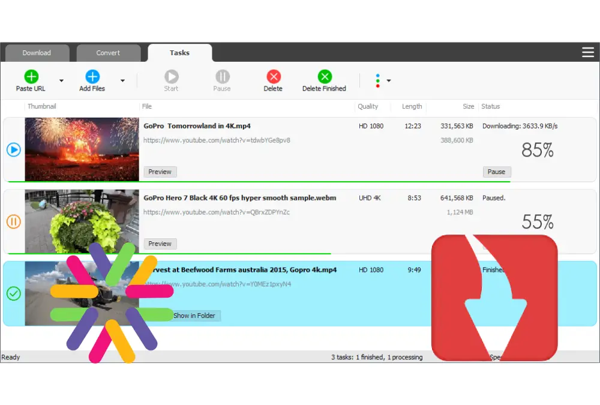Image resolution: width=600 pixels, height=405 pixels.
Task: Select the Beefwood Farms australia 2015 title
Action: (245, 270)
